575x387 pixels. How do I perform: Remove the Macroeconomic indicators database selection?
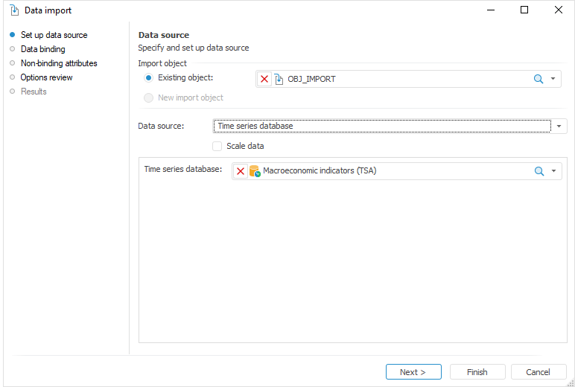[x=241, y=171]
